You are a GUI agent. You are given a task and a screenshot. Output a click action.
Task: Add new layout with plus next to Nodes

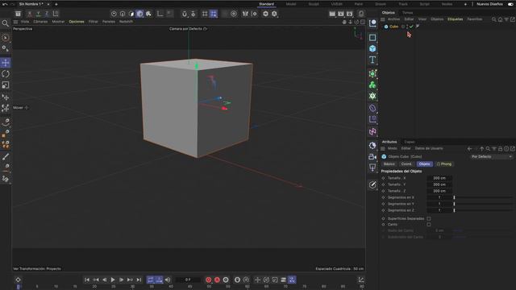click(x=465, y=4)
